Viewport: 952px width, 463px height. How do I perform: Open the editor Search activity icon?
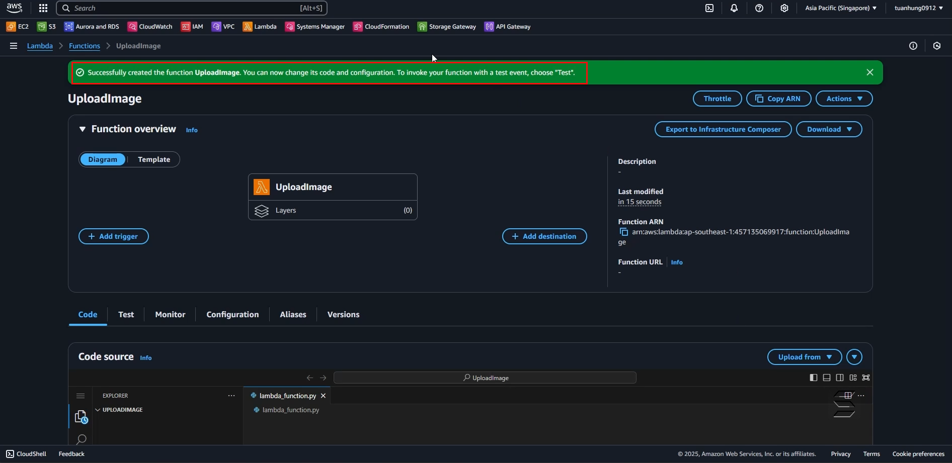click(x=81, y=440)
